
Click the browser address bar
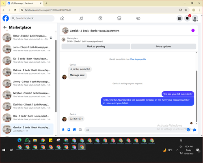click(x=100, y=10)
